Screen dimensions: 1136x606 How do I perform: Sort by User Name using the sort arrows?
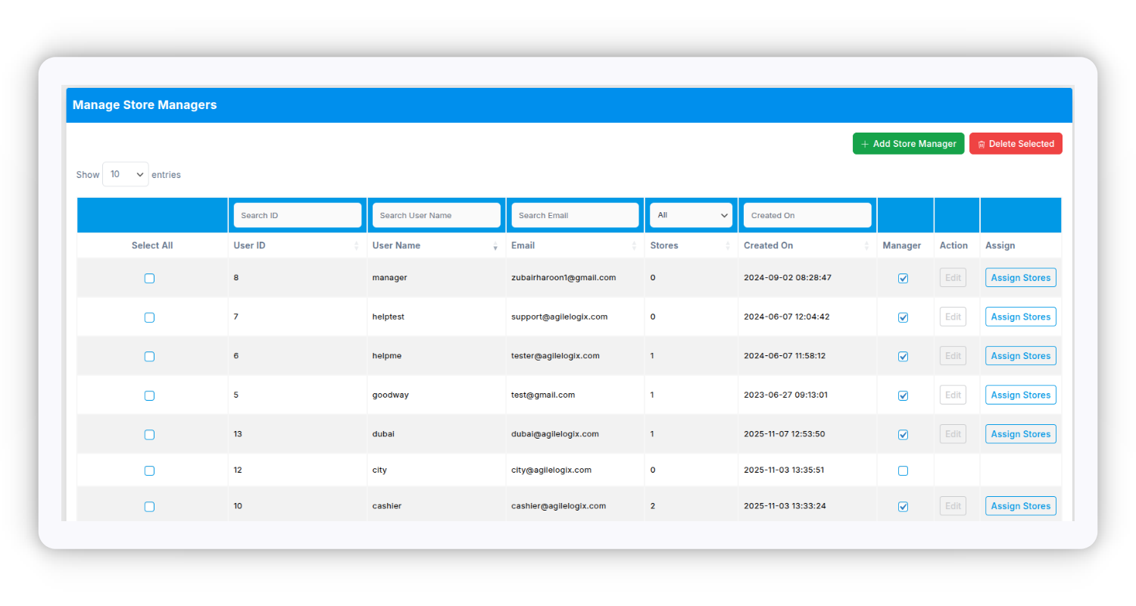(495, 246)
